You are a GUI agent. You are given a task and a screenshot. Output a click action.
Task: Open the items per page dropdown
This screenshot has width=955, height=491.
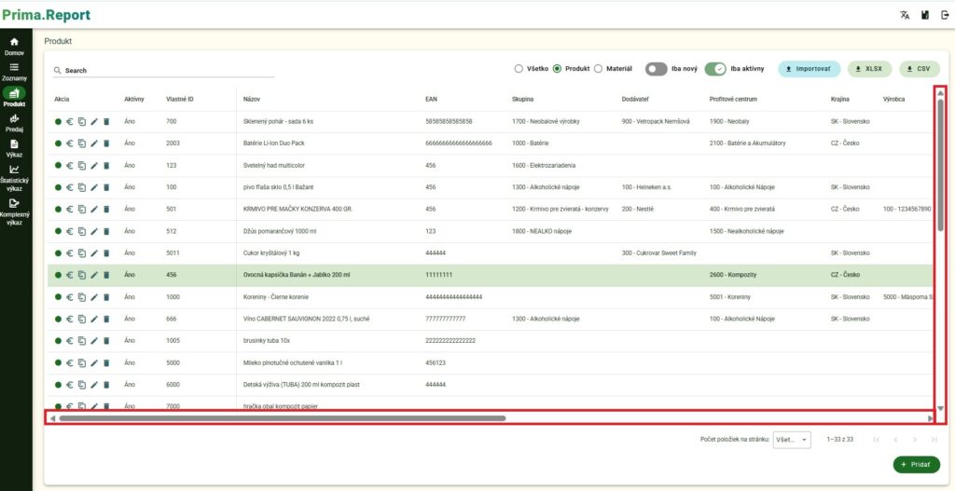pos(792,439)
